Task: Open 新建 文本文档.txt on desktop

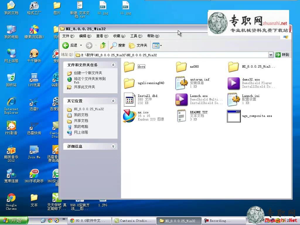Action: [x=80, y=9]
